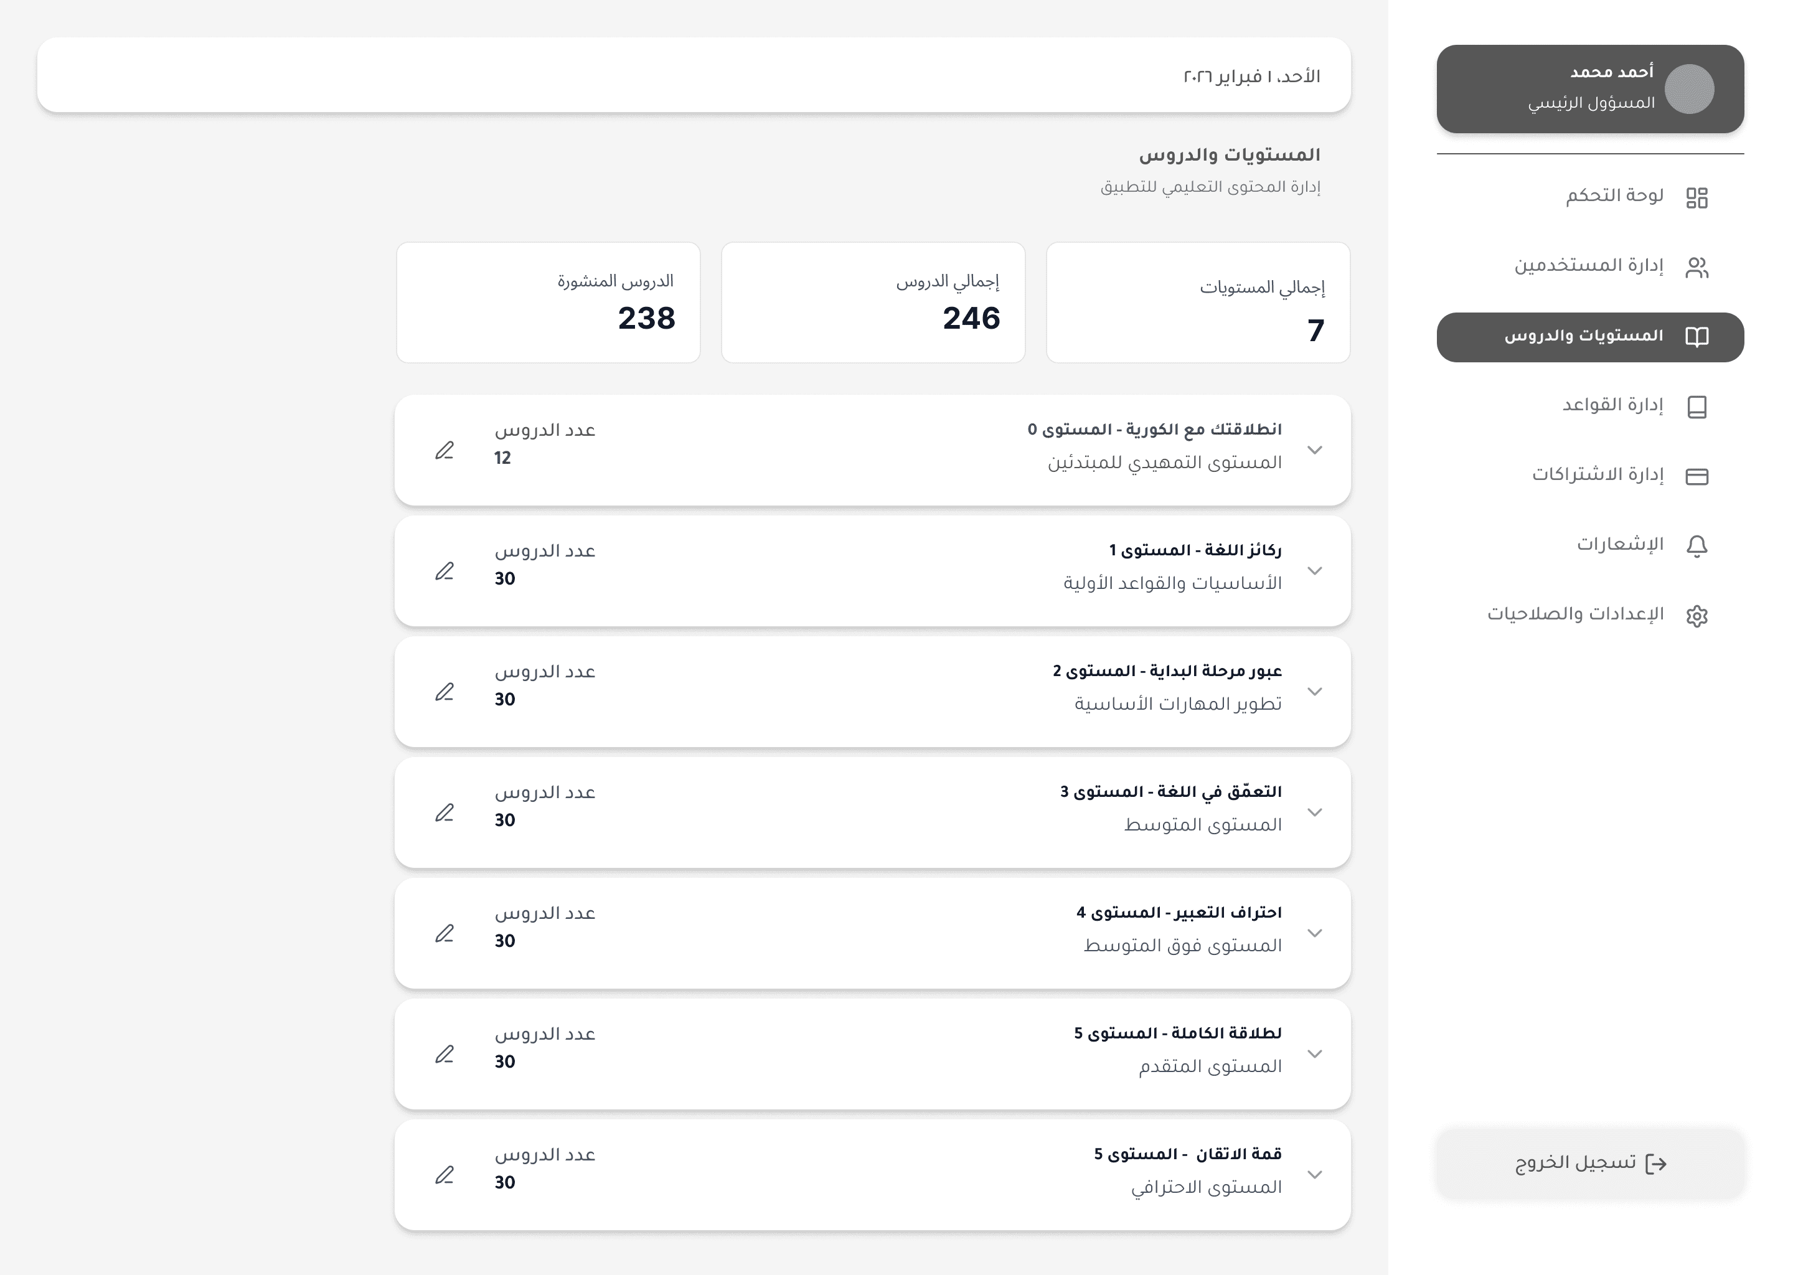This screenshot has width=1793, height=1275.
Task: Expand the احتراف التعبير المستوى 4 row
Action: coord(1315,933)
